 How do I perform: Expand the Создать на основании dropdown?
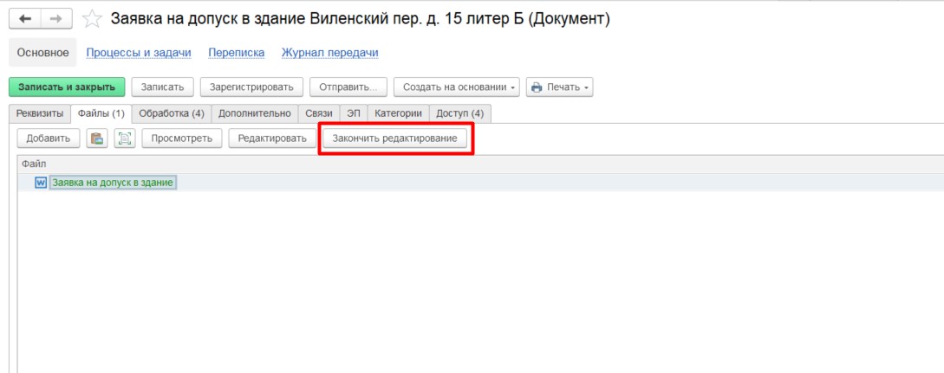[x=456, y=87]
